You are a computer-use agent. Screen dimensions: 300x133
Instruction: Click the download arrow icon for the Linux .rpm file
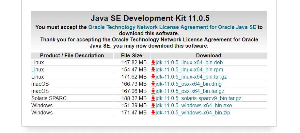coord(153,69)
